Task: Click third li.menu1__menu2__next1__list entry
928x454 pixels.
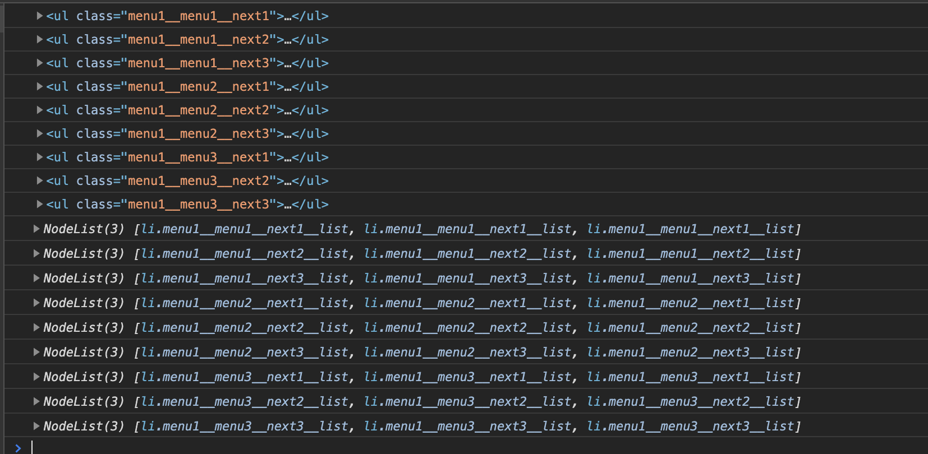Action: pyautogui.click(x=691, y=303)
